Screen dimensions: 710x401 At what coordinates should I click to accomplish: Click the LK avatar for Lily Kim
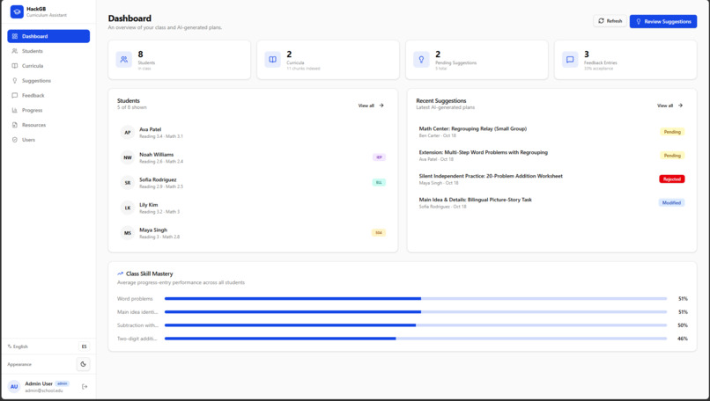(128, 208)
